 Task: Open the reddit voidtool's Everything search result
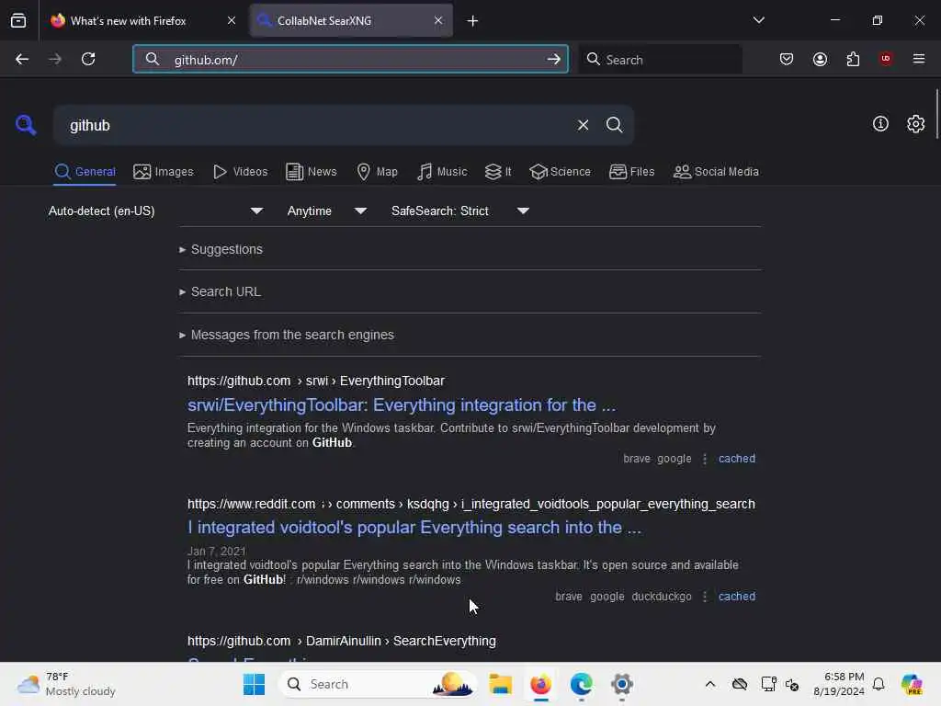(414, 528)
